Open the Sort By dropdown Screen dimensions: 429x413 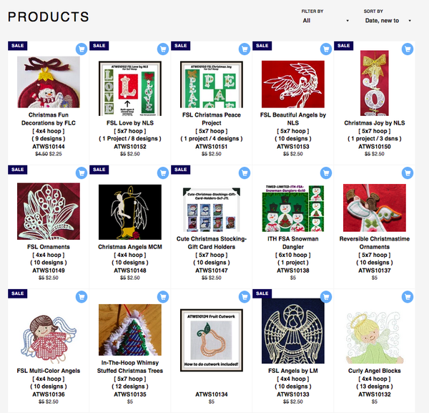tap(388, 21)
